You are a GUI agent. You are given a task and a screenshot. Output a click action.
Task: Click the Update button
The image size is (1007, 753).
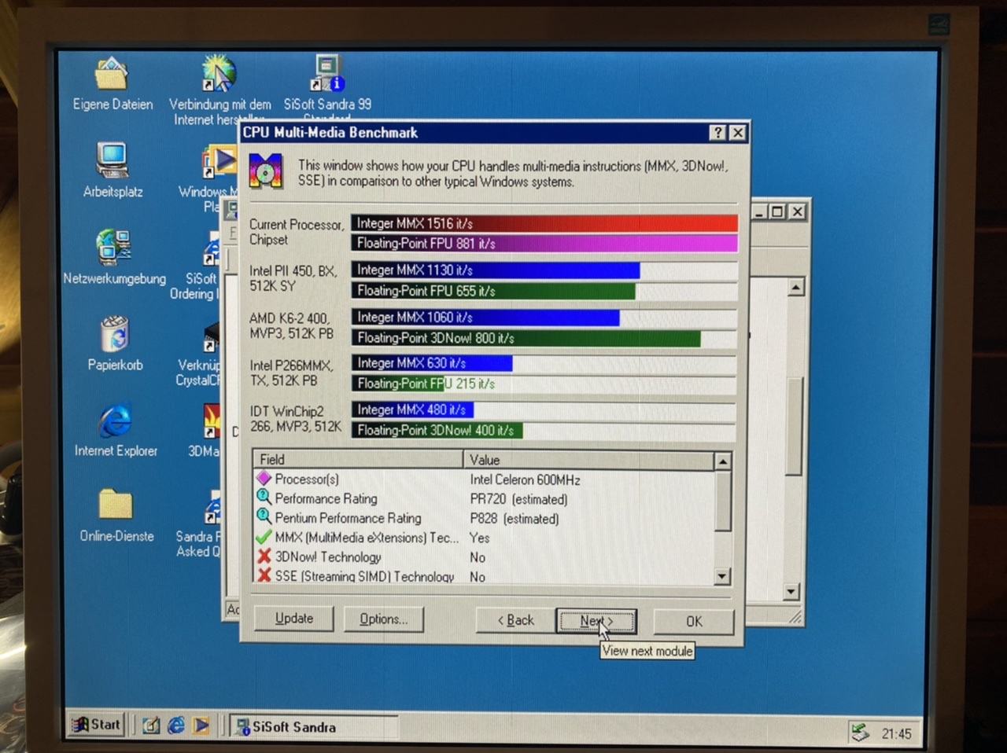pos(293,619)
